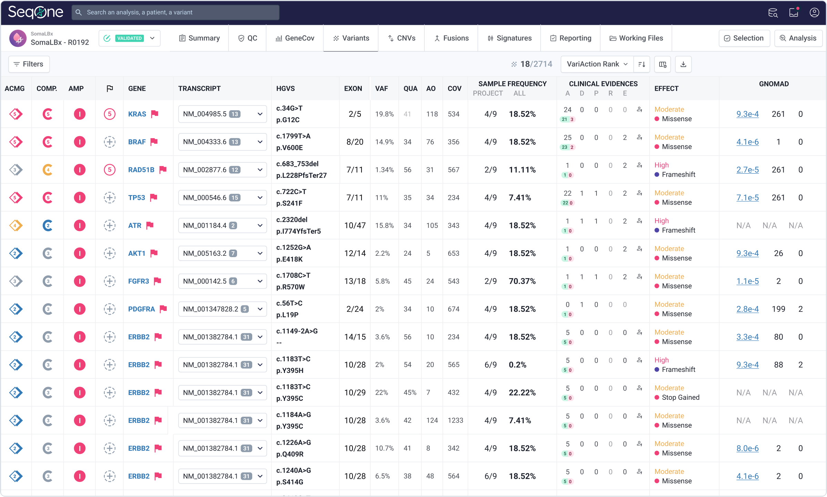Open notifications inbox icon
This screenshot has height=497, width=827.
pos(794,13)
